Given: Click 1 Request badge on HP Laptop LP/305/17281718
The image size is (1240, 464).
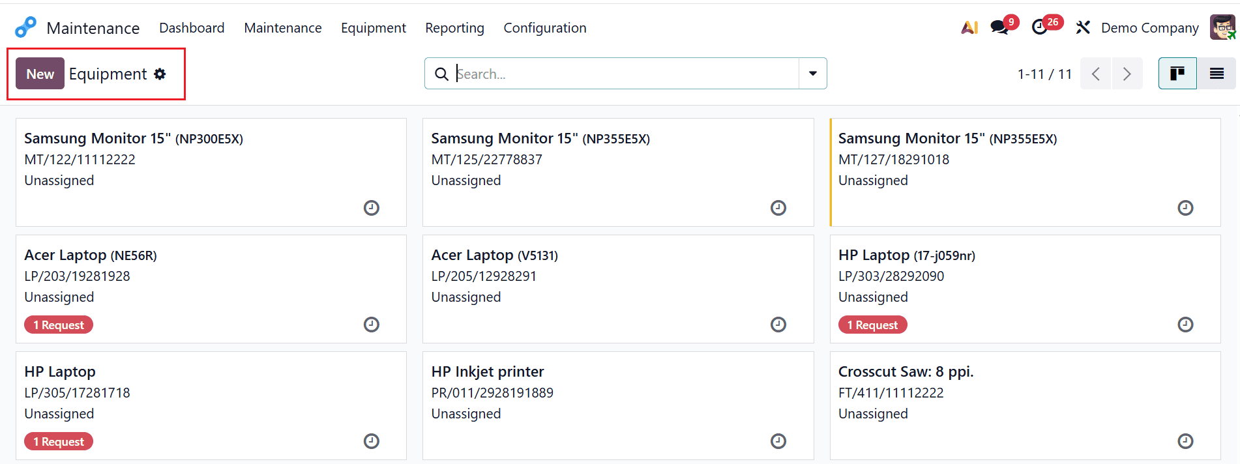Looking at the screenshot, I should [59, 441].
